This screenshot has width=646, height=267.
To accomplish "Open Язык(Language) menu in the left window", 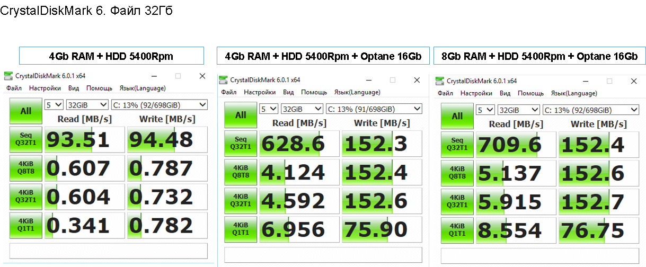I will (142, 88).
